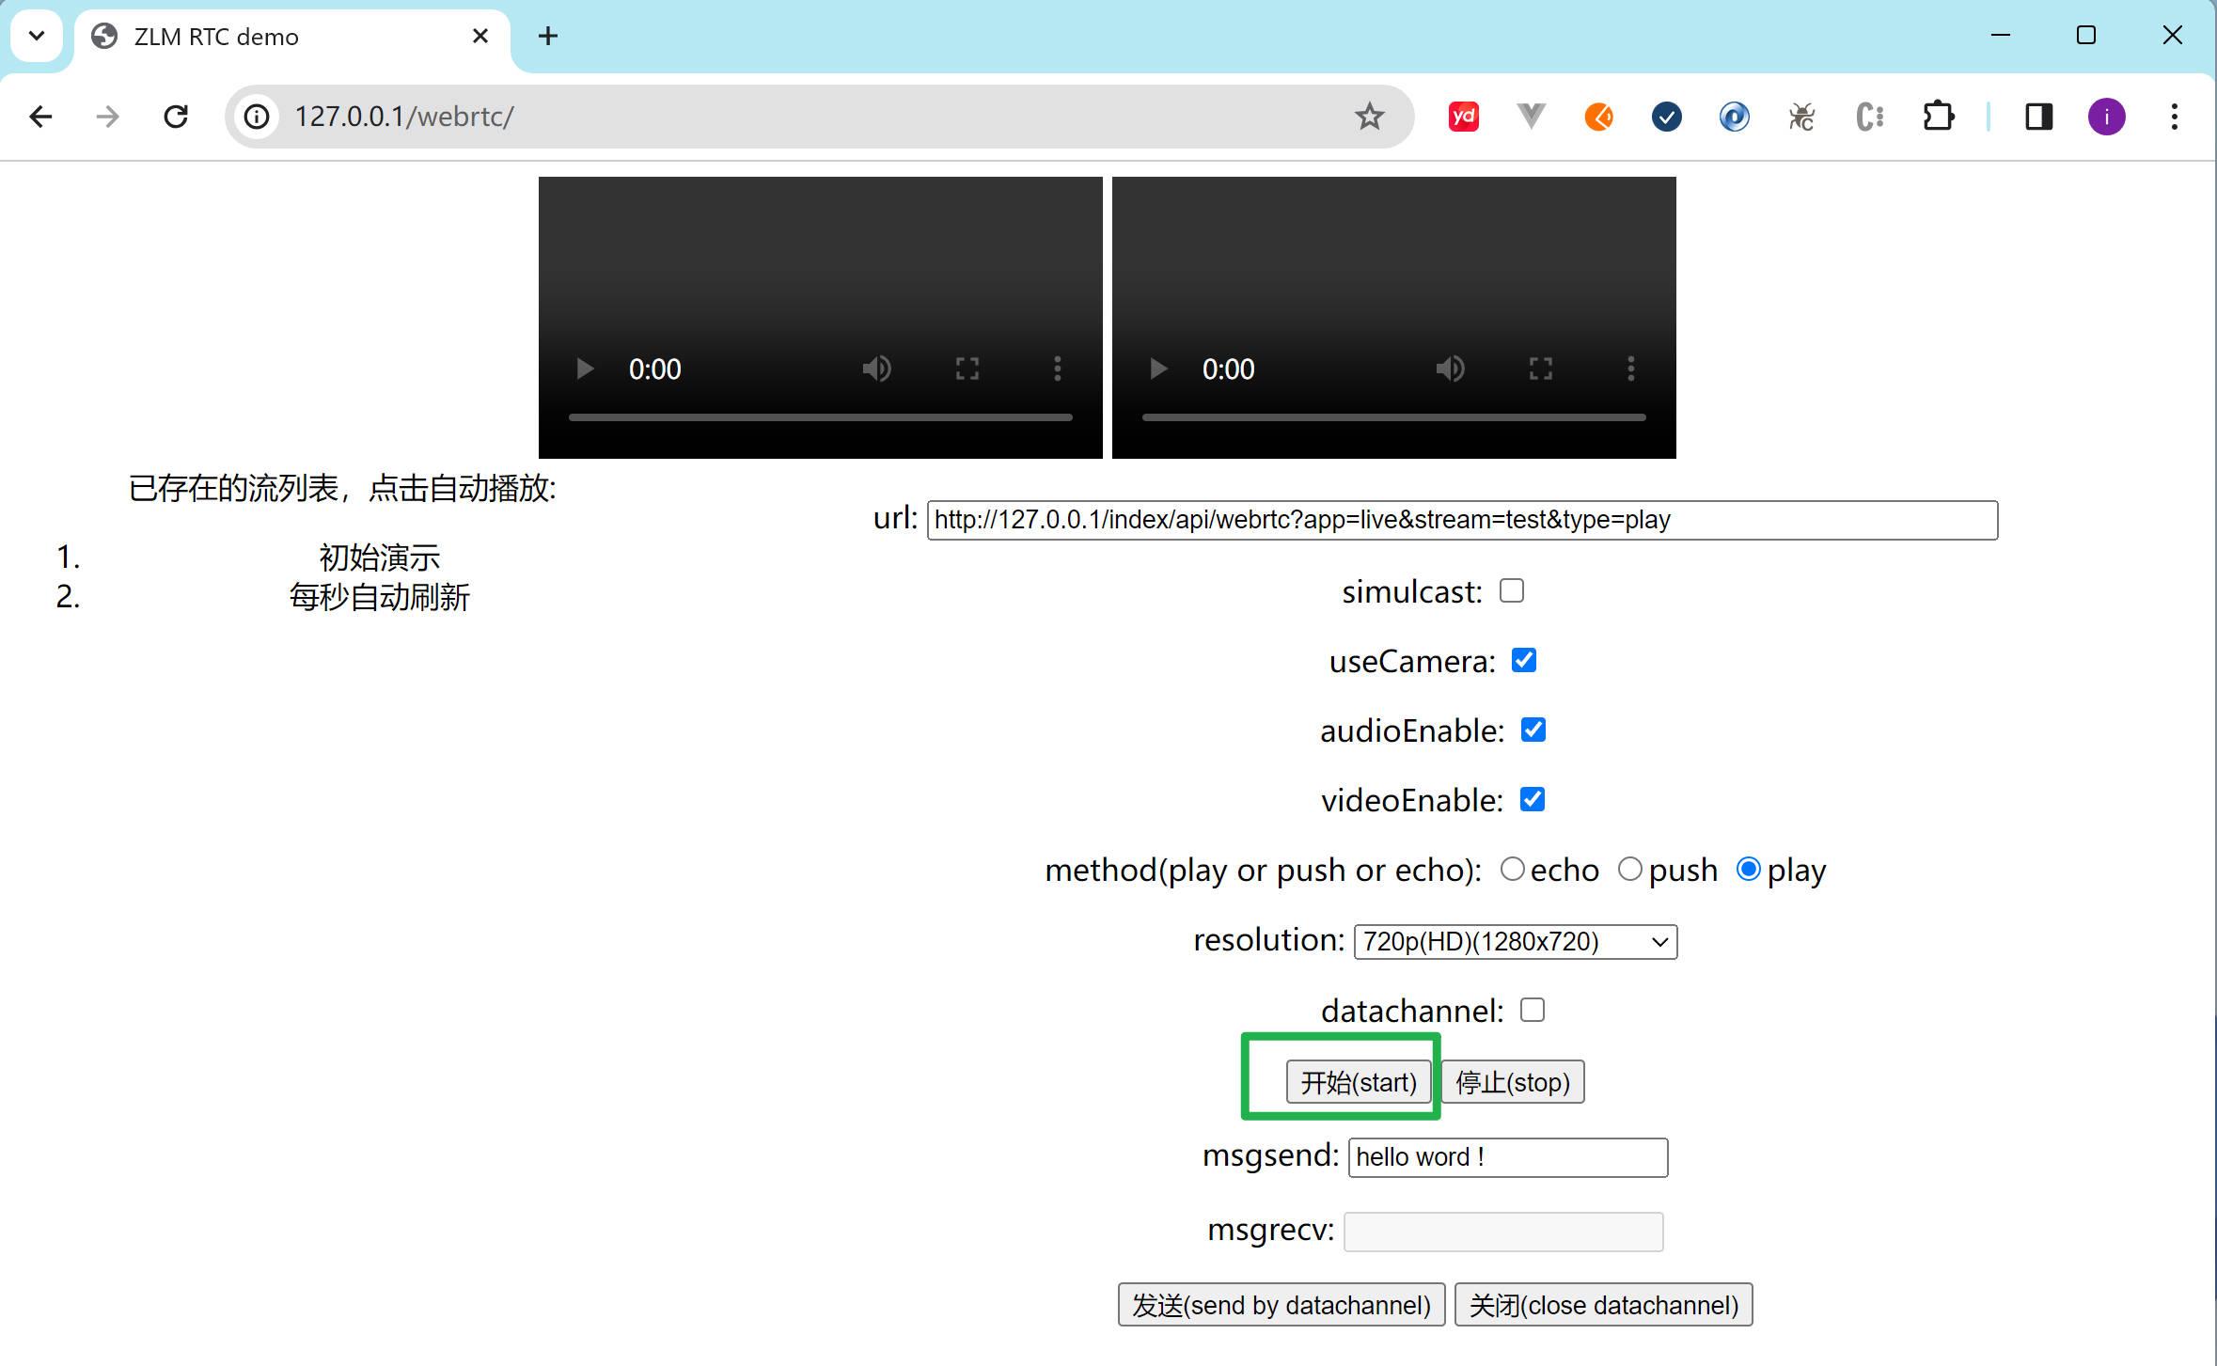Select the play method radio button
Image resolution: width=2217 pixels, height=1366 pixels.
click(1748, 869)
